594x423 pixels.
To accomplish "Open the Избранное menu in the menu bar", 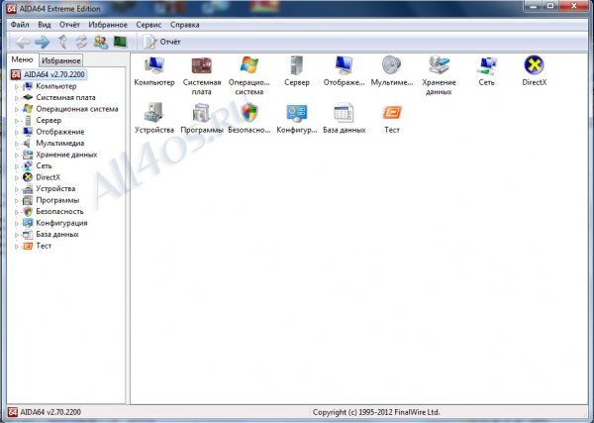I will [108, 25].
